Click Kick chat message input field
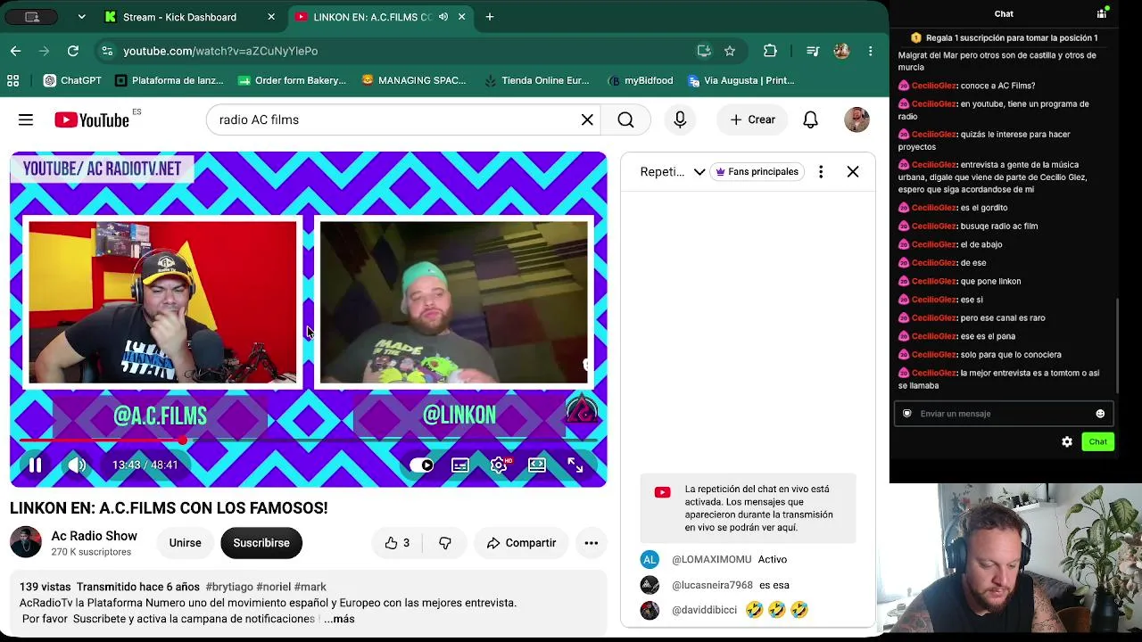The width and height of the screenshot is (1142, 642). coord(1003,414)
